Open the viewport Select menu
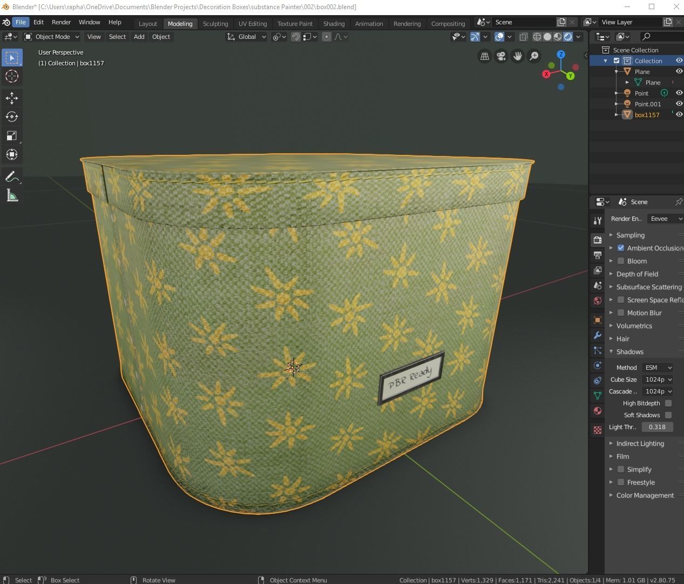 click(x=117, y=37)
